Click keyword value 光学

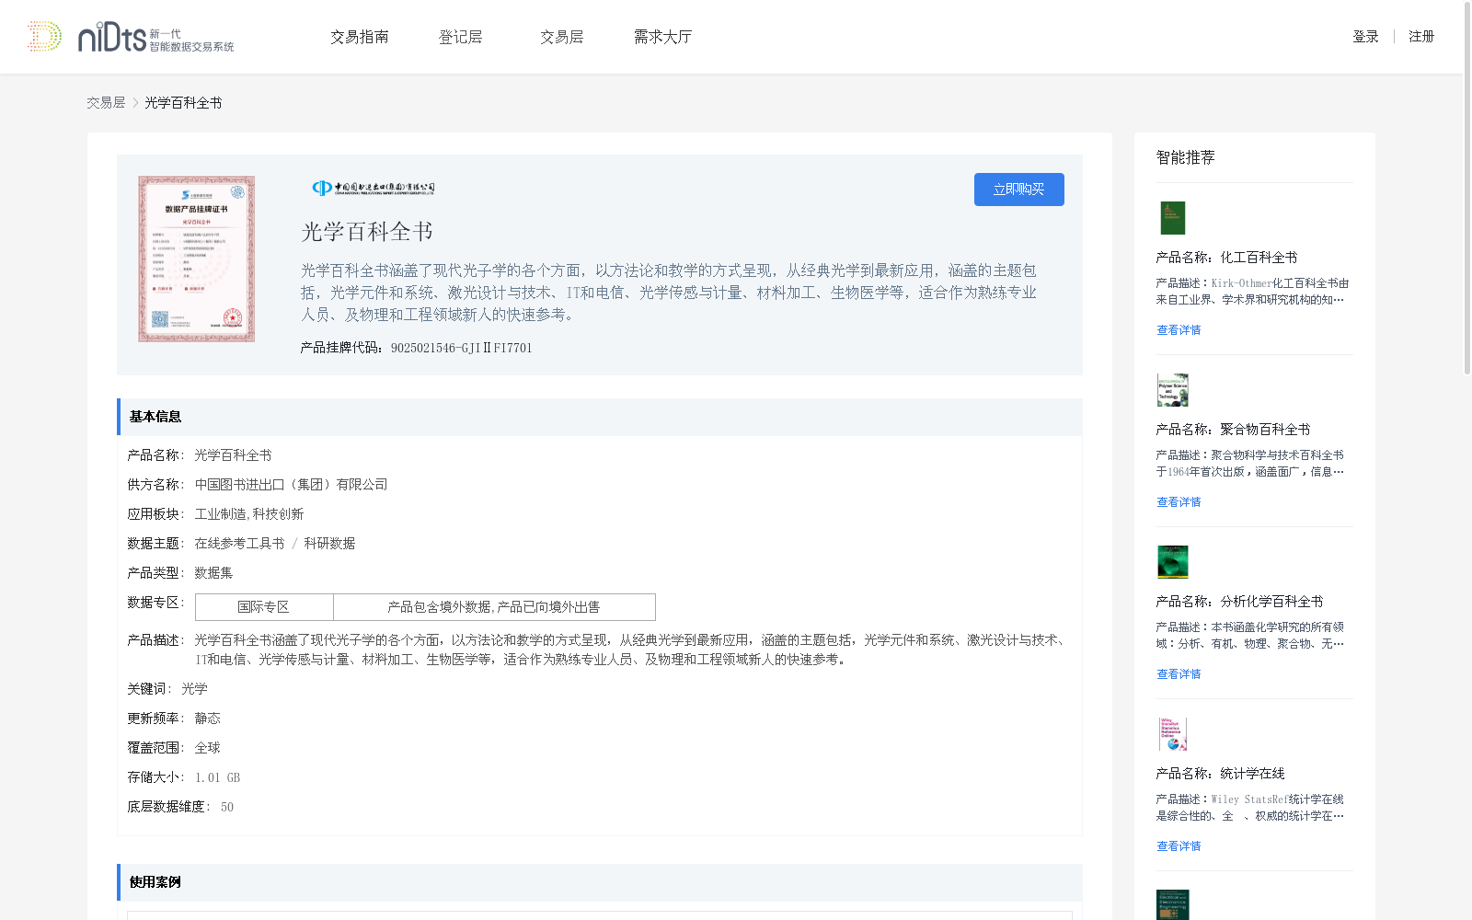[x=194, y=689]
